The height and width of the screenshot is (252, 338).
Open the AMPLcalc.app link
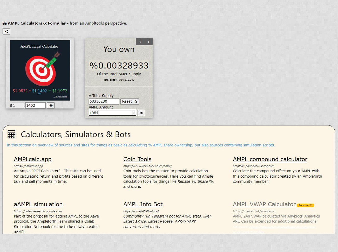pos(33,159)
